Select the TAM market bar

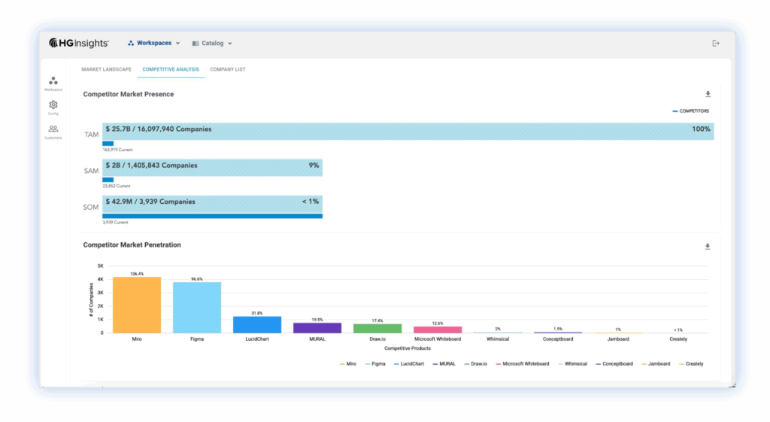408,130
